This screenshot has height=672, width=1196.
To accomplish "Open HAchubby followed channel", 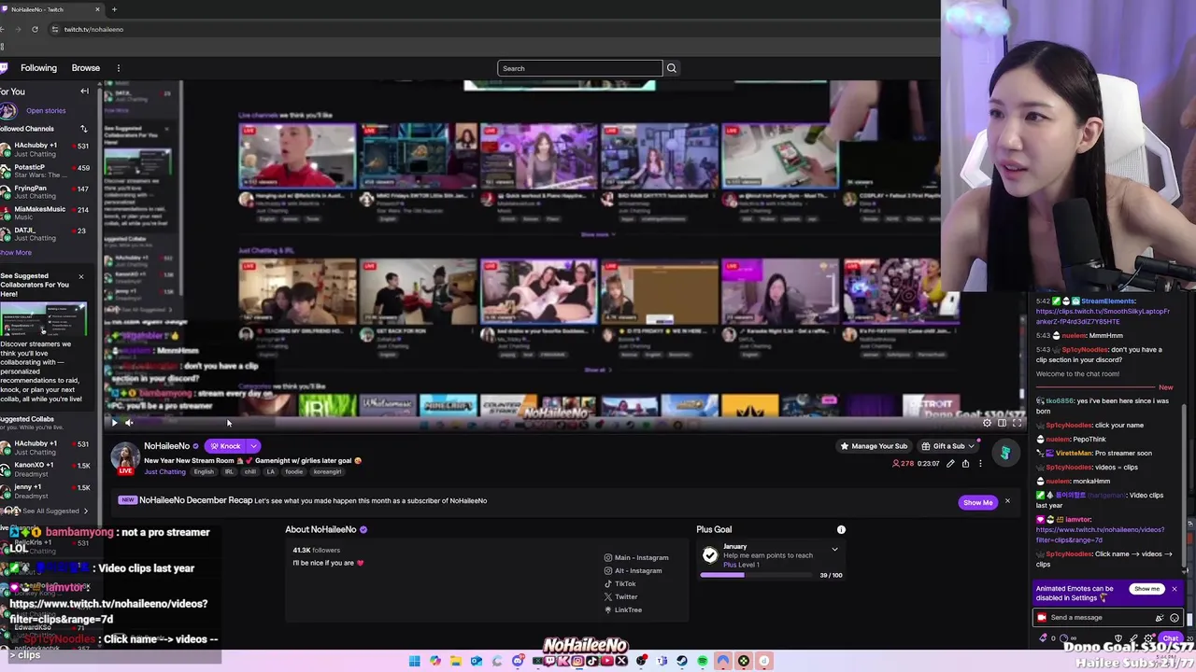I will (x=44, y=149).
